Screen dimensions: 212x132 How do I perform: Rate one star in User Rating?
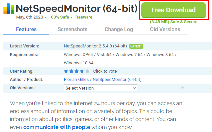point(66,71)
